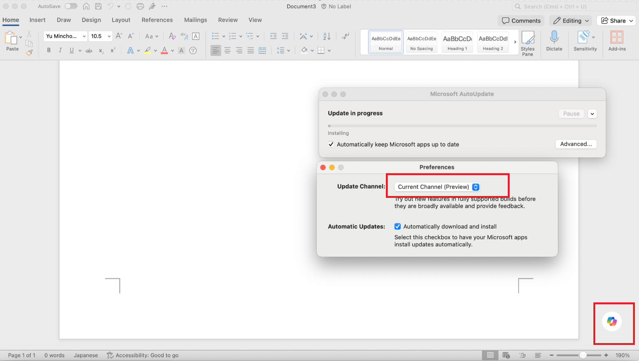Open the Editing mode dropdown
The width and height of the screenshot is (639, 361).
pyautogui.click(x=571, y=21)
